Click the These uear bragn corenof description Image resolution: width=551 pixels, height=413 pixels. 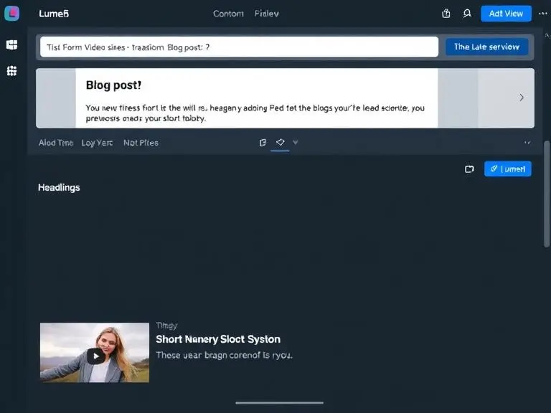224,356
